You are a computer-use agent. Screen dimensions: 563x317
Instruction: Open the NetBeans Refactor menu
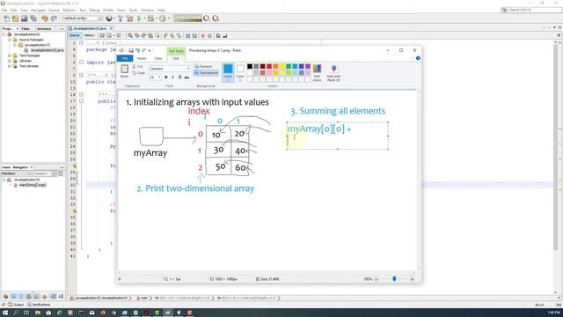69,10
